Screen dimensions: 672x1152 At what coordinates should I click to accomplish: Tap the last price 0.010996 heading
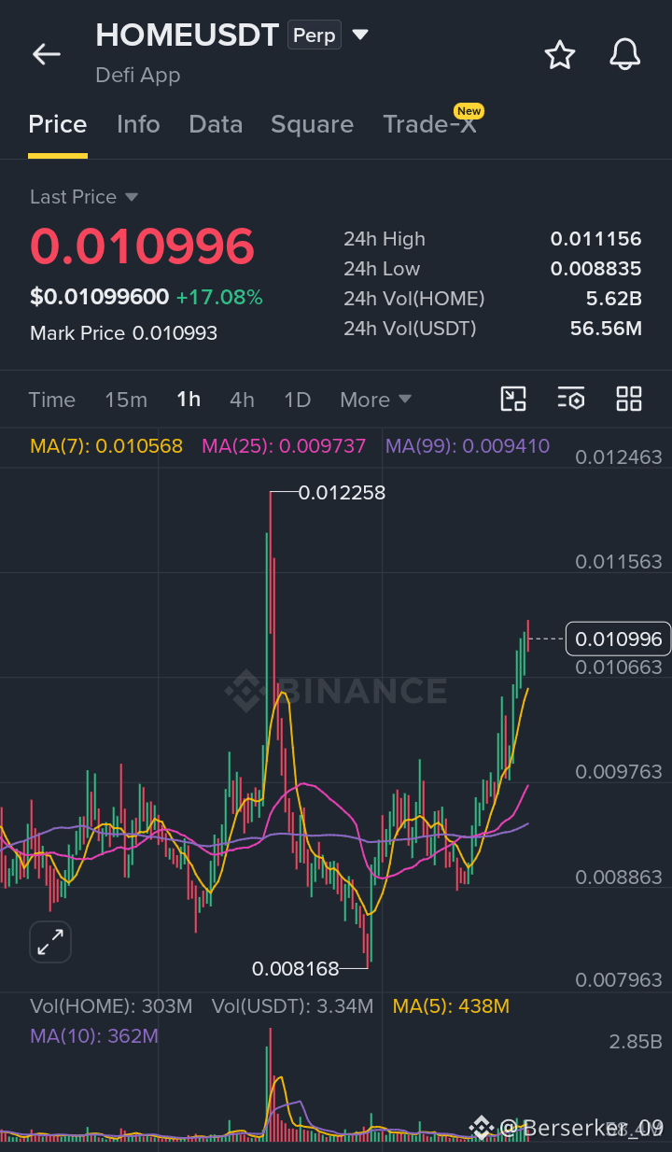click(142, 246)
